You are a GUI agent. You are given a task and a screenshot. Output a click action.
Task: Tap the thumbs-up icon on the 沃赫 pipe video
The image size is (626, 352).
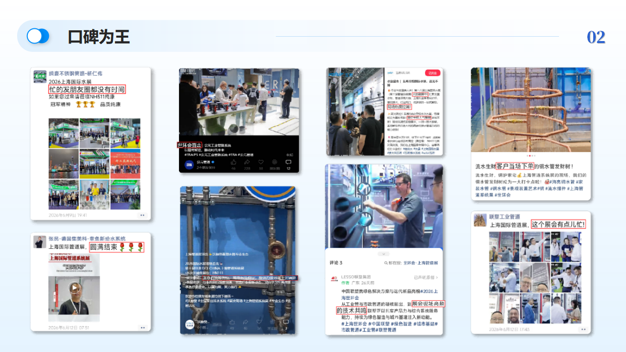point(231,322)
